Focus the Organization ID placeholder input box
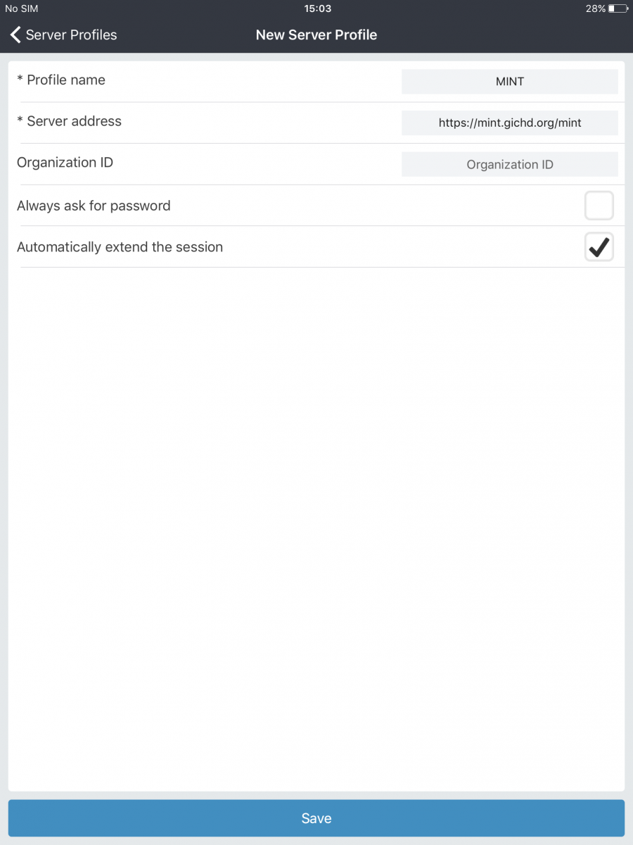633x845 pixels. pos(509,165)
